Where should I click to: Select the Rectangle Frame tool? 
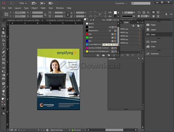3,59
